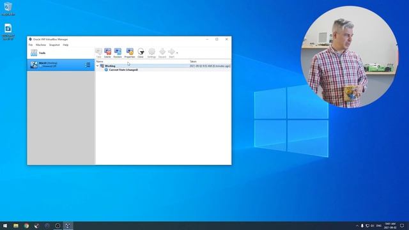Close the VirtualBox Manager window
Viewport: 409px width, 230px height.
pos(226,39)
